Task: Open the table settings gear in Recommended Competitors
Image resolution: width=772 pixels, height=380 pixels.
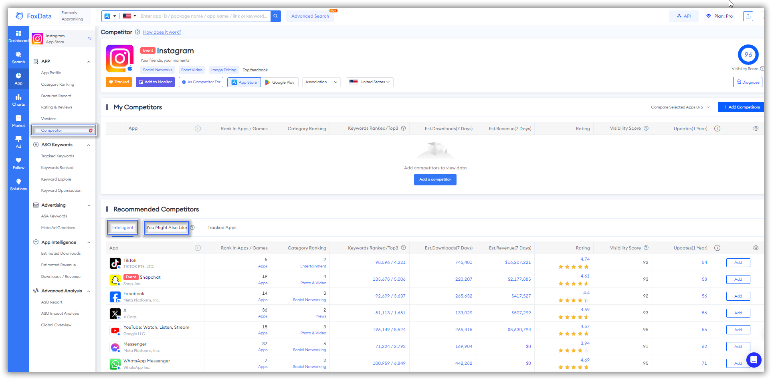Action: click(x=756, y=248)
